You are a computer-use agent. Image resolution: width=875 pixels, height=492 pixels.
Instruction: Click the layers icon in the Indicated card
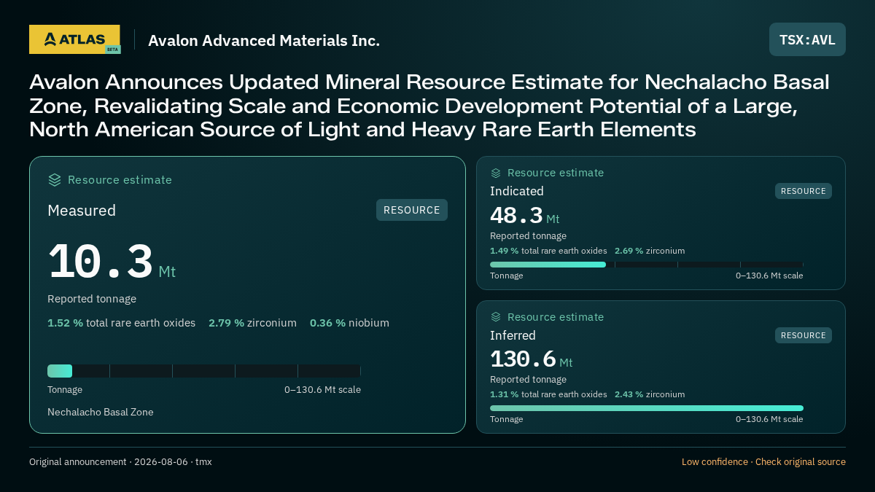point(496,173)
